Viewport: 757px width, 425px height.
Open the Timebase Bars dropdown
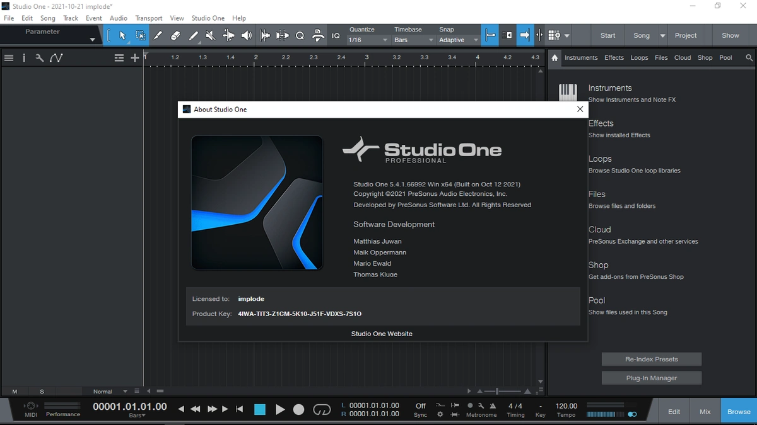pos(413,40)
